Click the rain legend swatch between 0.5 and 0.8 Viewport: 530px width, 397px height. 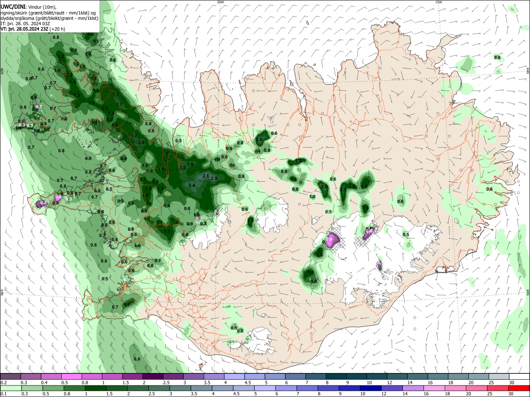pyautogui.click(x=53, y=388)
